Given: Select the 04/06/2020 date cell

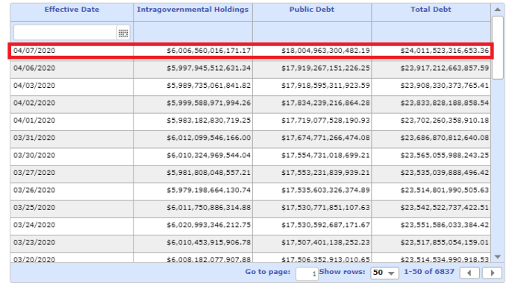Looking at the screenshot, I should tap(34, 68).
